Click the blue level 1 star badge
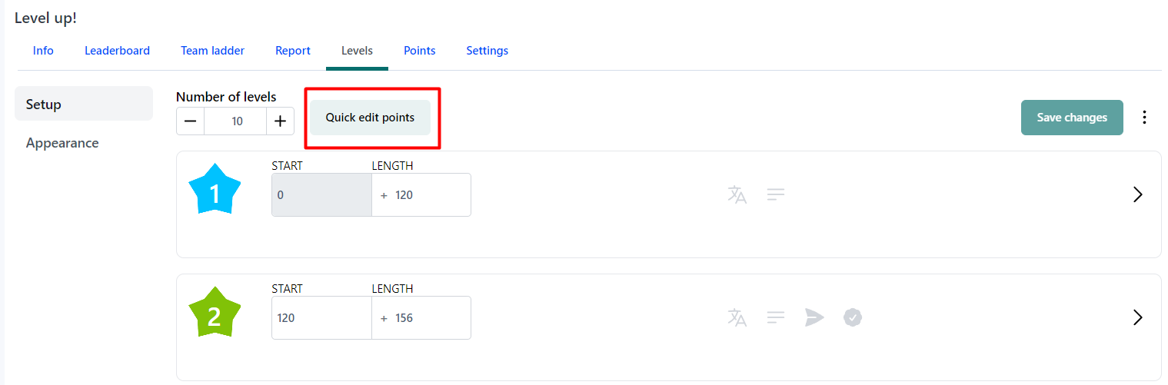The image size is (1168, 385). click(215, 190)
